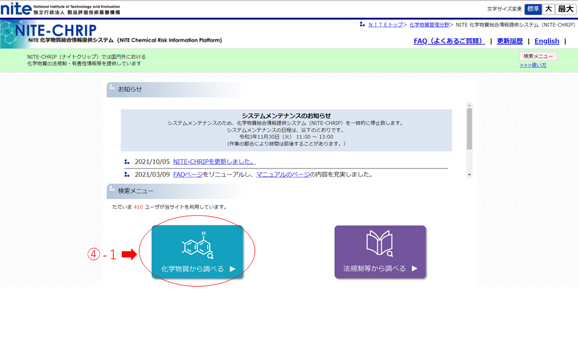Open the FAQページ link in news

[188, 174]
